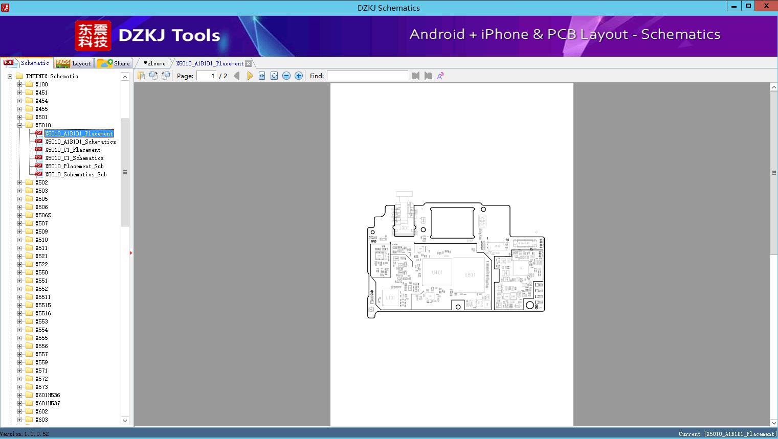Click the find previous match icon

(415, 76)
